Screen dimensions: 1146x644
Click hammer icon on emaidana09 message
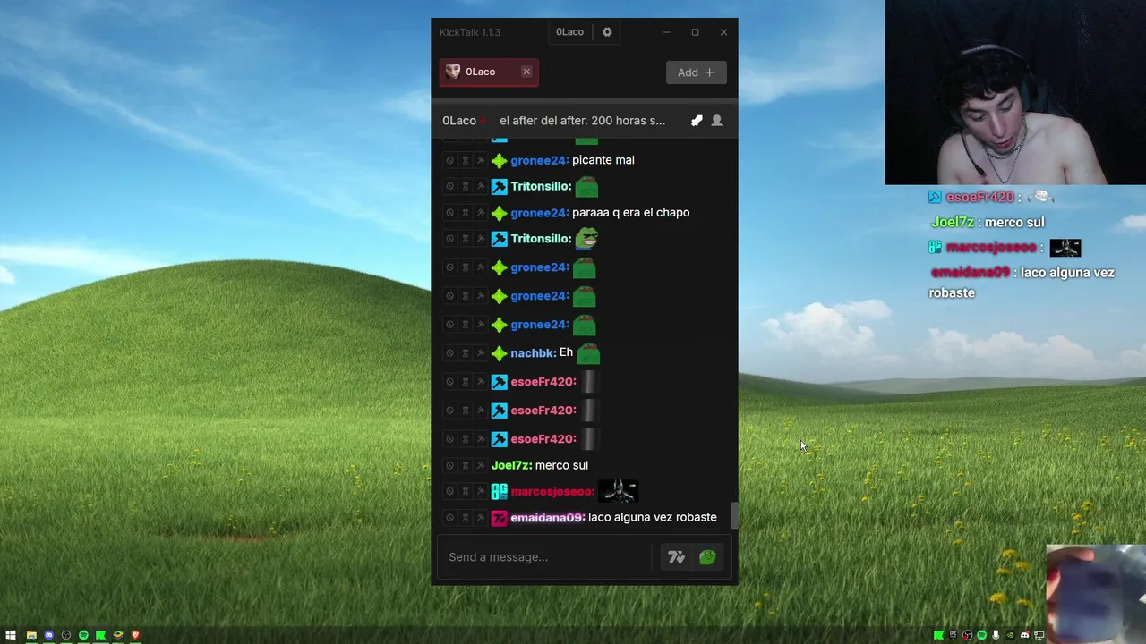pyautogui.click(x=480, y=517)
